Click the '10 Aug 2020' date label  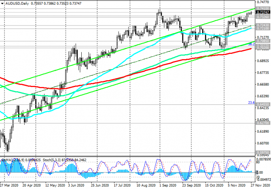(145, 185)
